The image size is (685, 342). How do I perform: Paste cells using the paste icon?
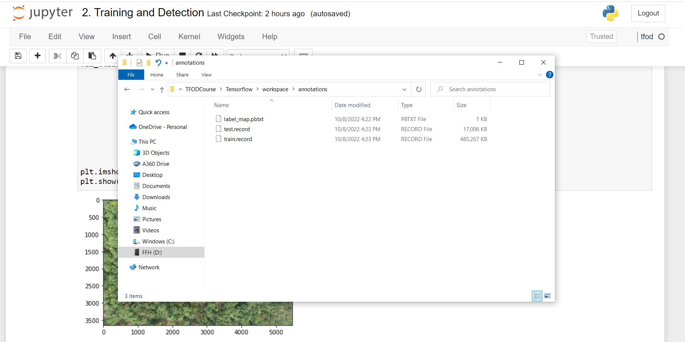(x=92, y=56)
